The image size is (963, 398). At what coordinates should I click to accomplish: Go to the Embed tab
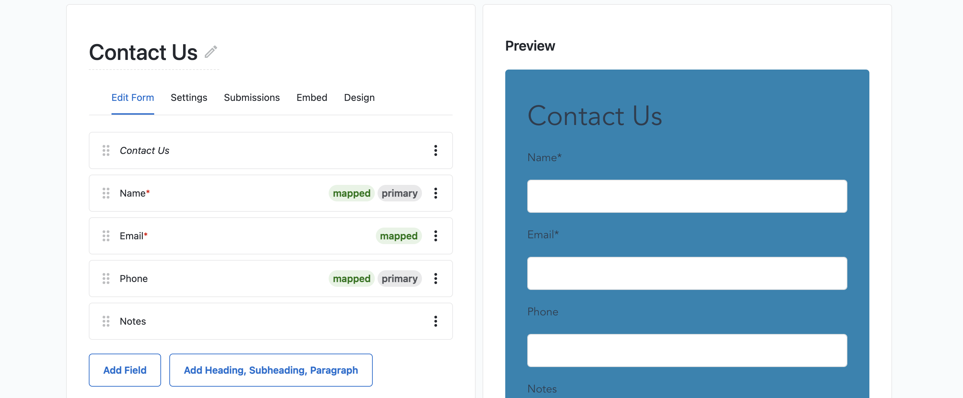coord(312,98)
